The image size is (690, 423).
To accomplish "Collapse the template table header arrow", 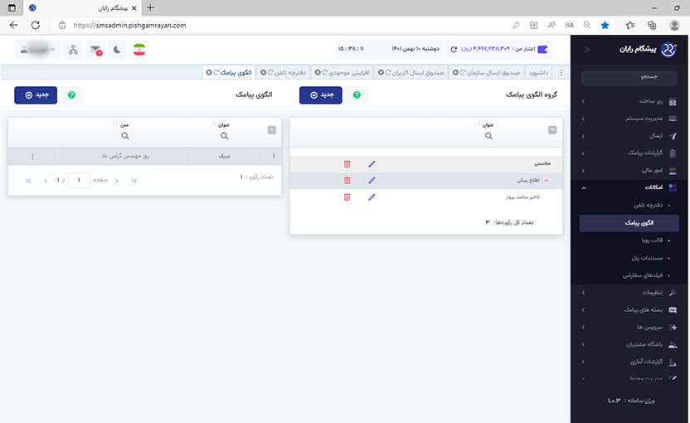I will [271, 130].
